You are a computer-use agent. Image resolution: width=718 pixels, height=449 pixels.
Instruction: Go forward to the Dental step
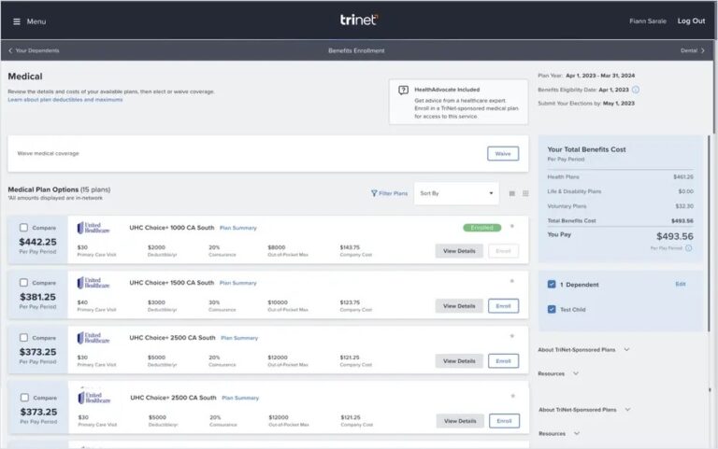pos(692,50)
